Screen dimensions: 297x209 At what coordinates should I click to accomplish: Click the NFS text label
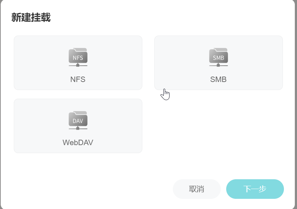point(78,79)
